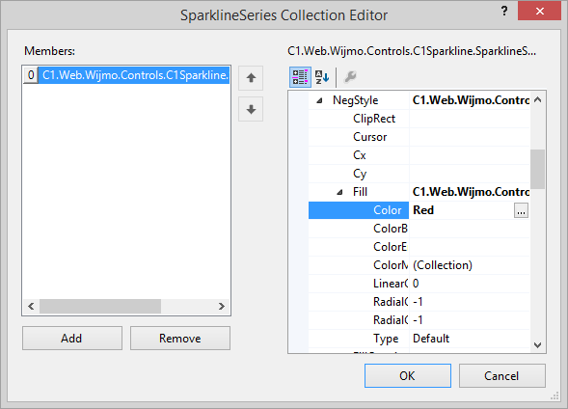
Task: Confirm changes with OK
Action: [408, 375]
